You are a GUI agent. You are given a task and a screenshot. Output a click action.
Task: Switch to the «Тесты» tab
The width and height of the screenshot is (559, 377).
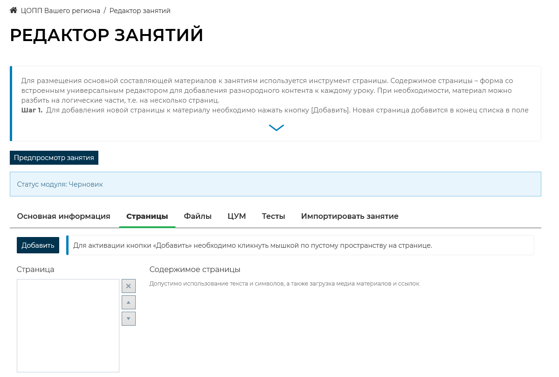273,216
